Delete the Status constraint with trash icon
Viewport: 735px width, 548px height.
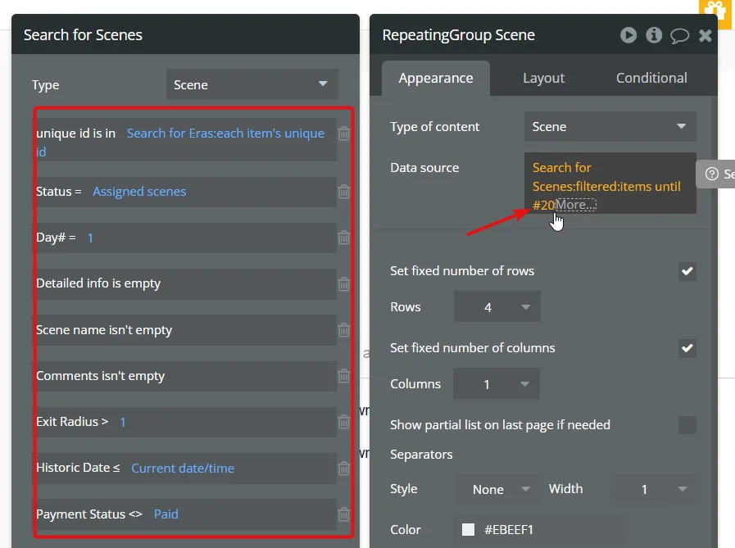click(x=344, y=192)
